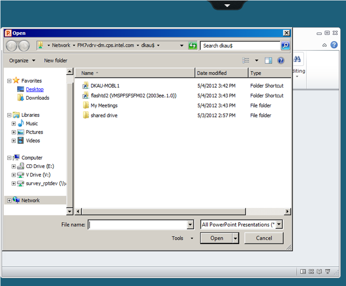Click the search magnifier icon
346x286 pixels.
(285, 46)
